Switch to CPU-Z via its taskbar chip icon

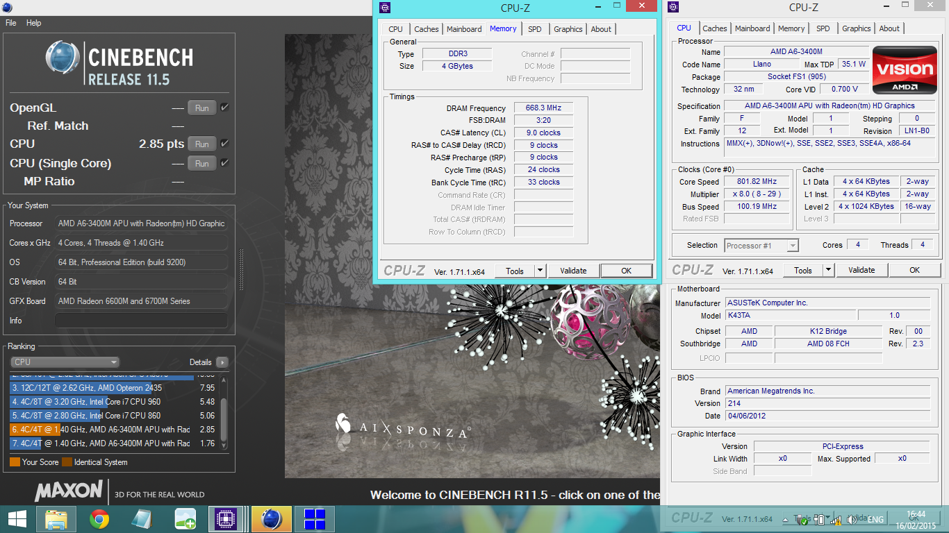tap(224, 519)
